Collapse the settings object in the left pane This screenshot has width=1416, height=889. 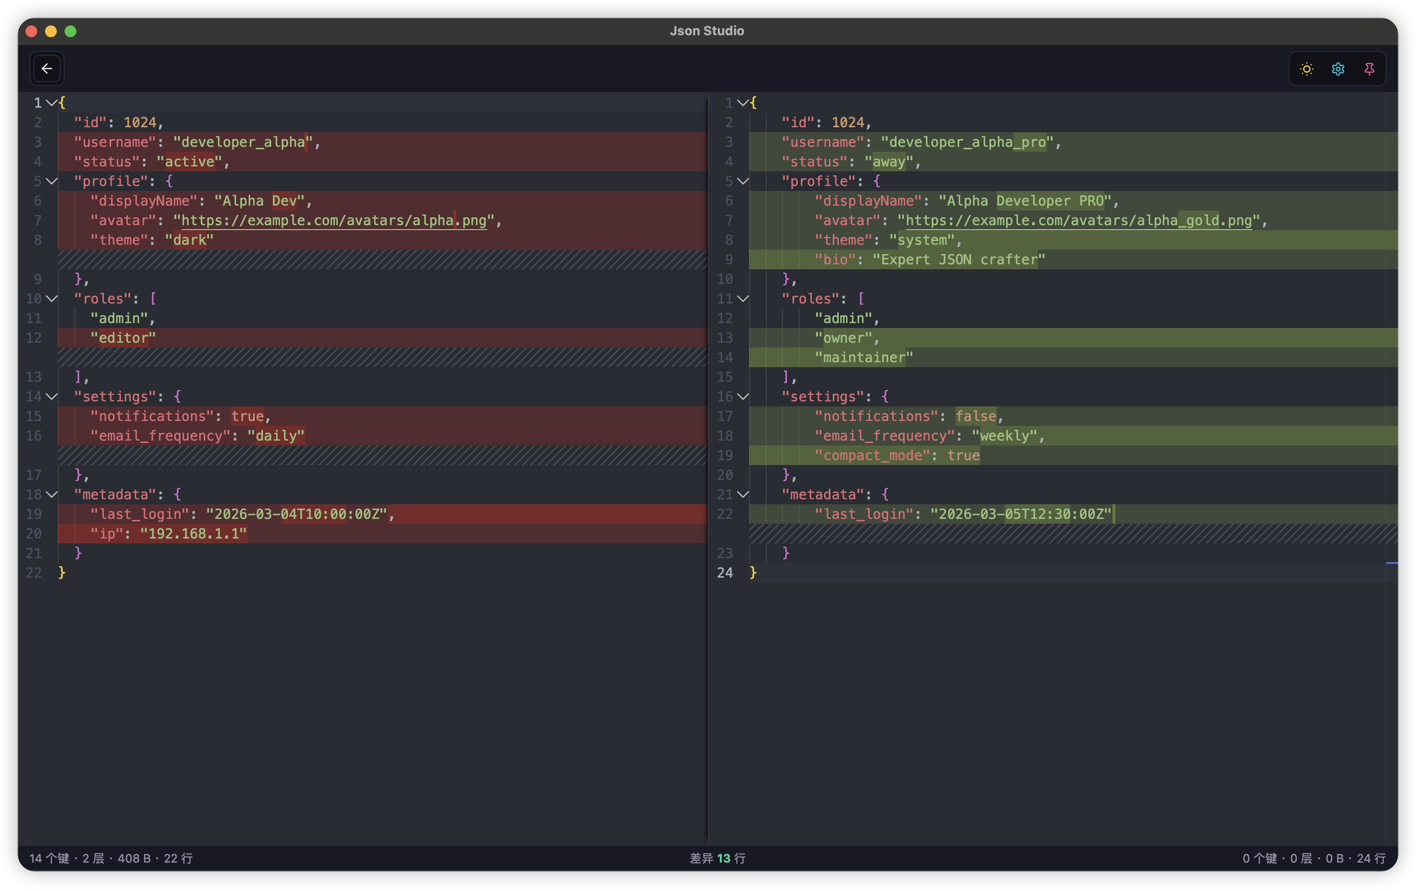(x=52, y=397)
